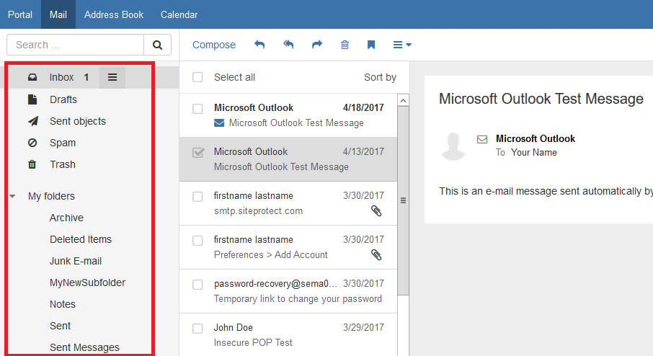Click the Reply all double-arrow icon
This screenshot has width=653, height=356.
tap(288, 44)
